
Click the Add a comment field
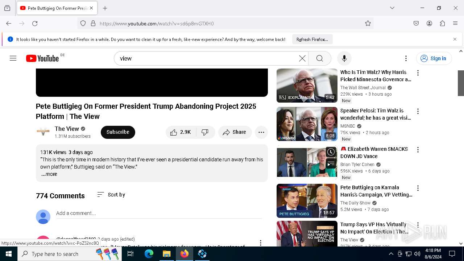pyautogui.click(x=159, y=214)
